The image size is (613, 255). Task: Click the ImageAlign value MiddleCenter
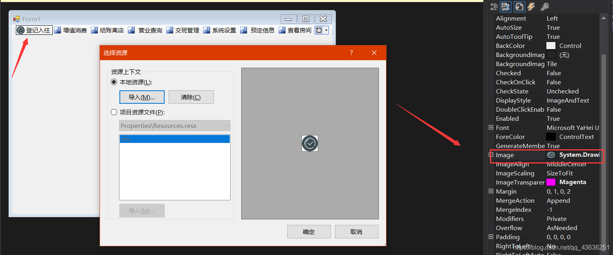tap(567, 164)
